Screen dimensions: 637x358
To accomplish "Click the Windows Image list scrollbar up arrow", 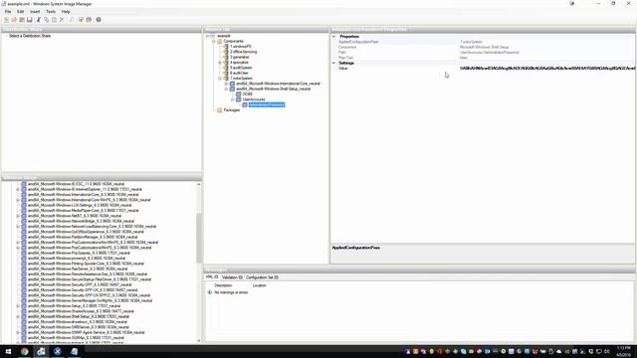I will tap(199, 184).
